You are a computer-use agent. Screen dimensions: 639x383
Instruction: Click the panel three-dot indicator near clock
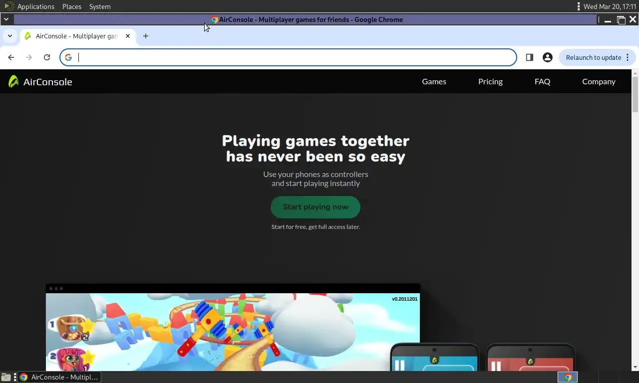point(579,6)
